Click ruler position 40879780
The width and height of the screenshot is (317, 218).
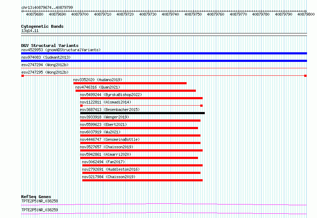point(261,14)
